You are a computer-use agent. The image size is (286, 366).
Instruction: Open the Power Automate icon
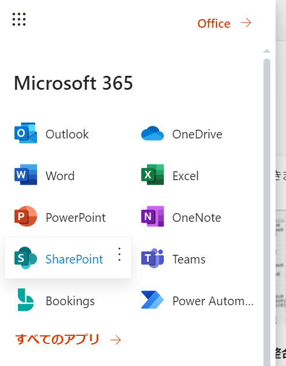[x=152, y=300]
